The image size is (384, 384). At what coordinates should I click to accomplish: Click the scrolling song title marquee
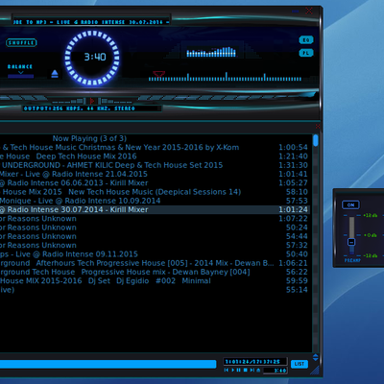tap(91, 22)
